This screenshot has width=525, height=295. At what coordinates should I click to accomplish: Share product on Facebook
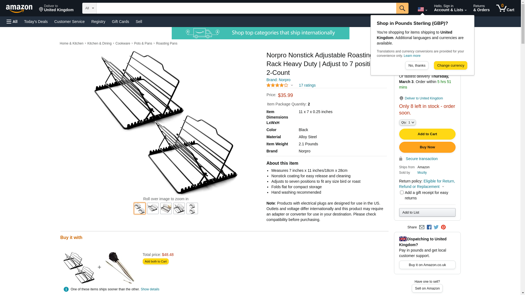(429, 227)
